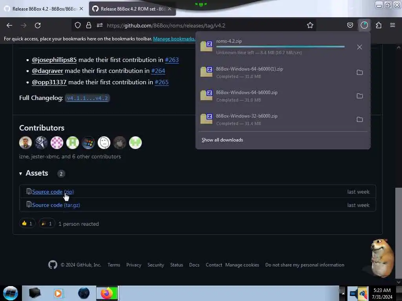The width and height of the screenshot is (402, 301).
Task: Cancel the roms-4.2.zip download
Action: (360, 47)
